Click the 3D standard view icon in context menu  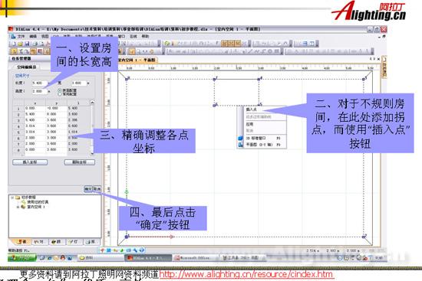coord(241,138)
